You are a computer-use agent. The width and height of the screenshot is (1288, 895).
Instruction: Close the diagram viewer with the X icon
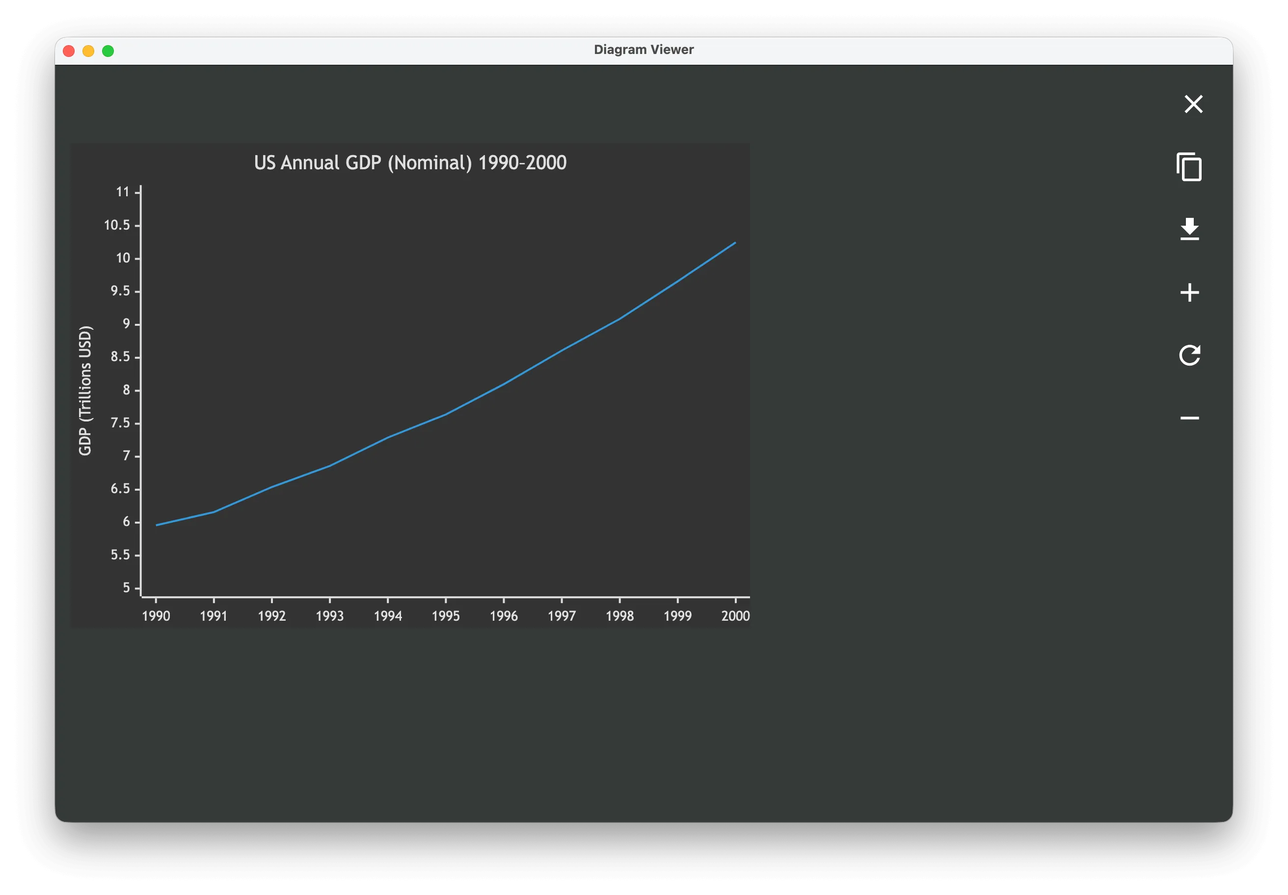click(x=1193, y=104)
